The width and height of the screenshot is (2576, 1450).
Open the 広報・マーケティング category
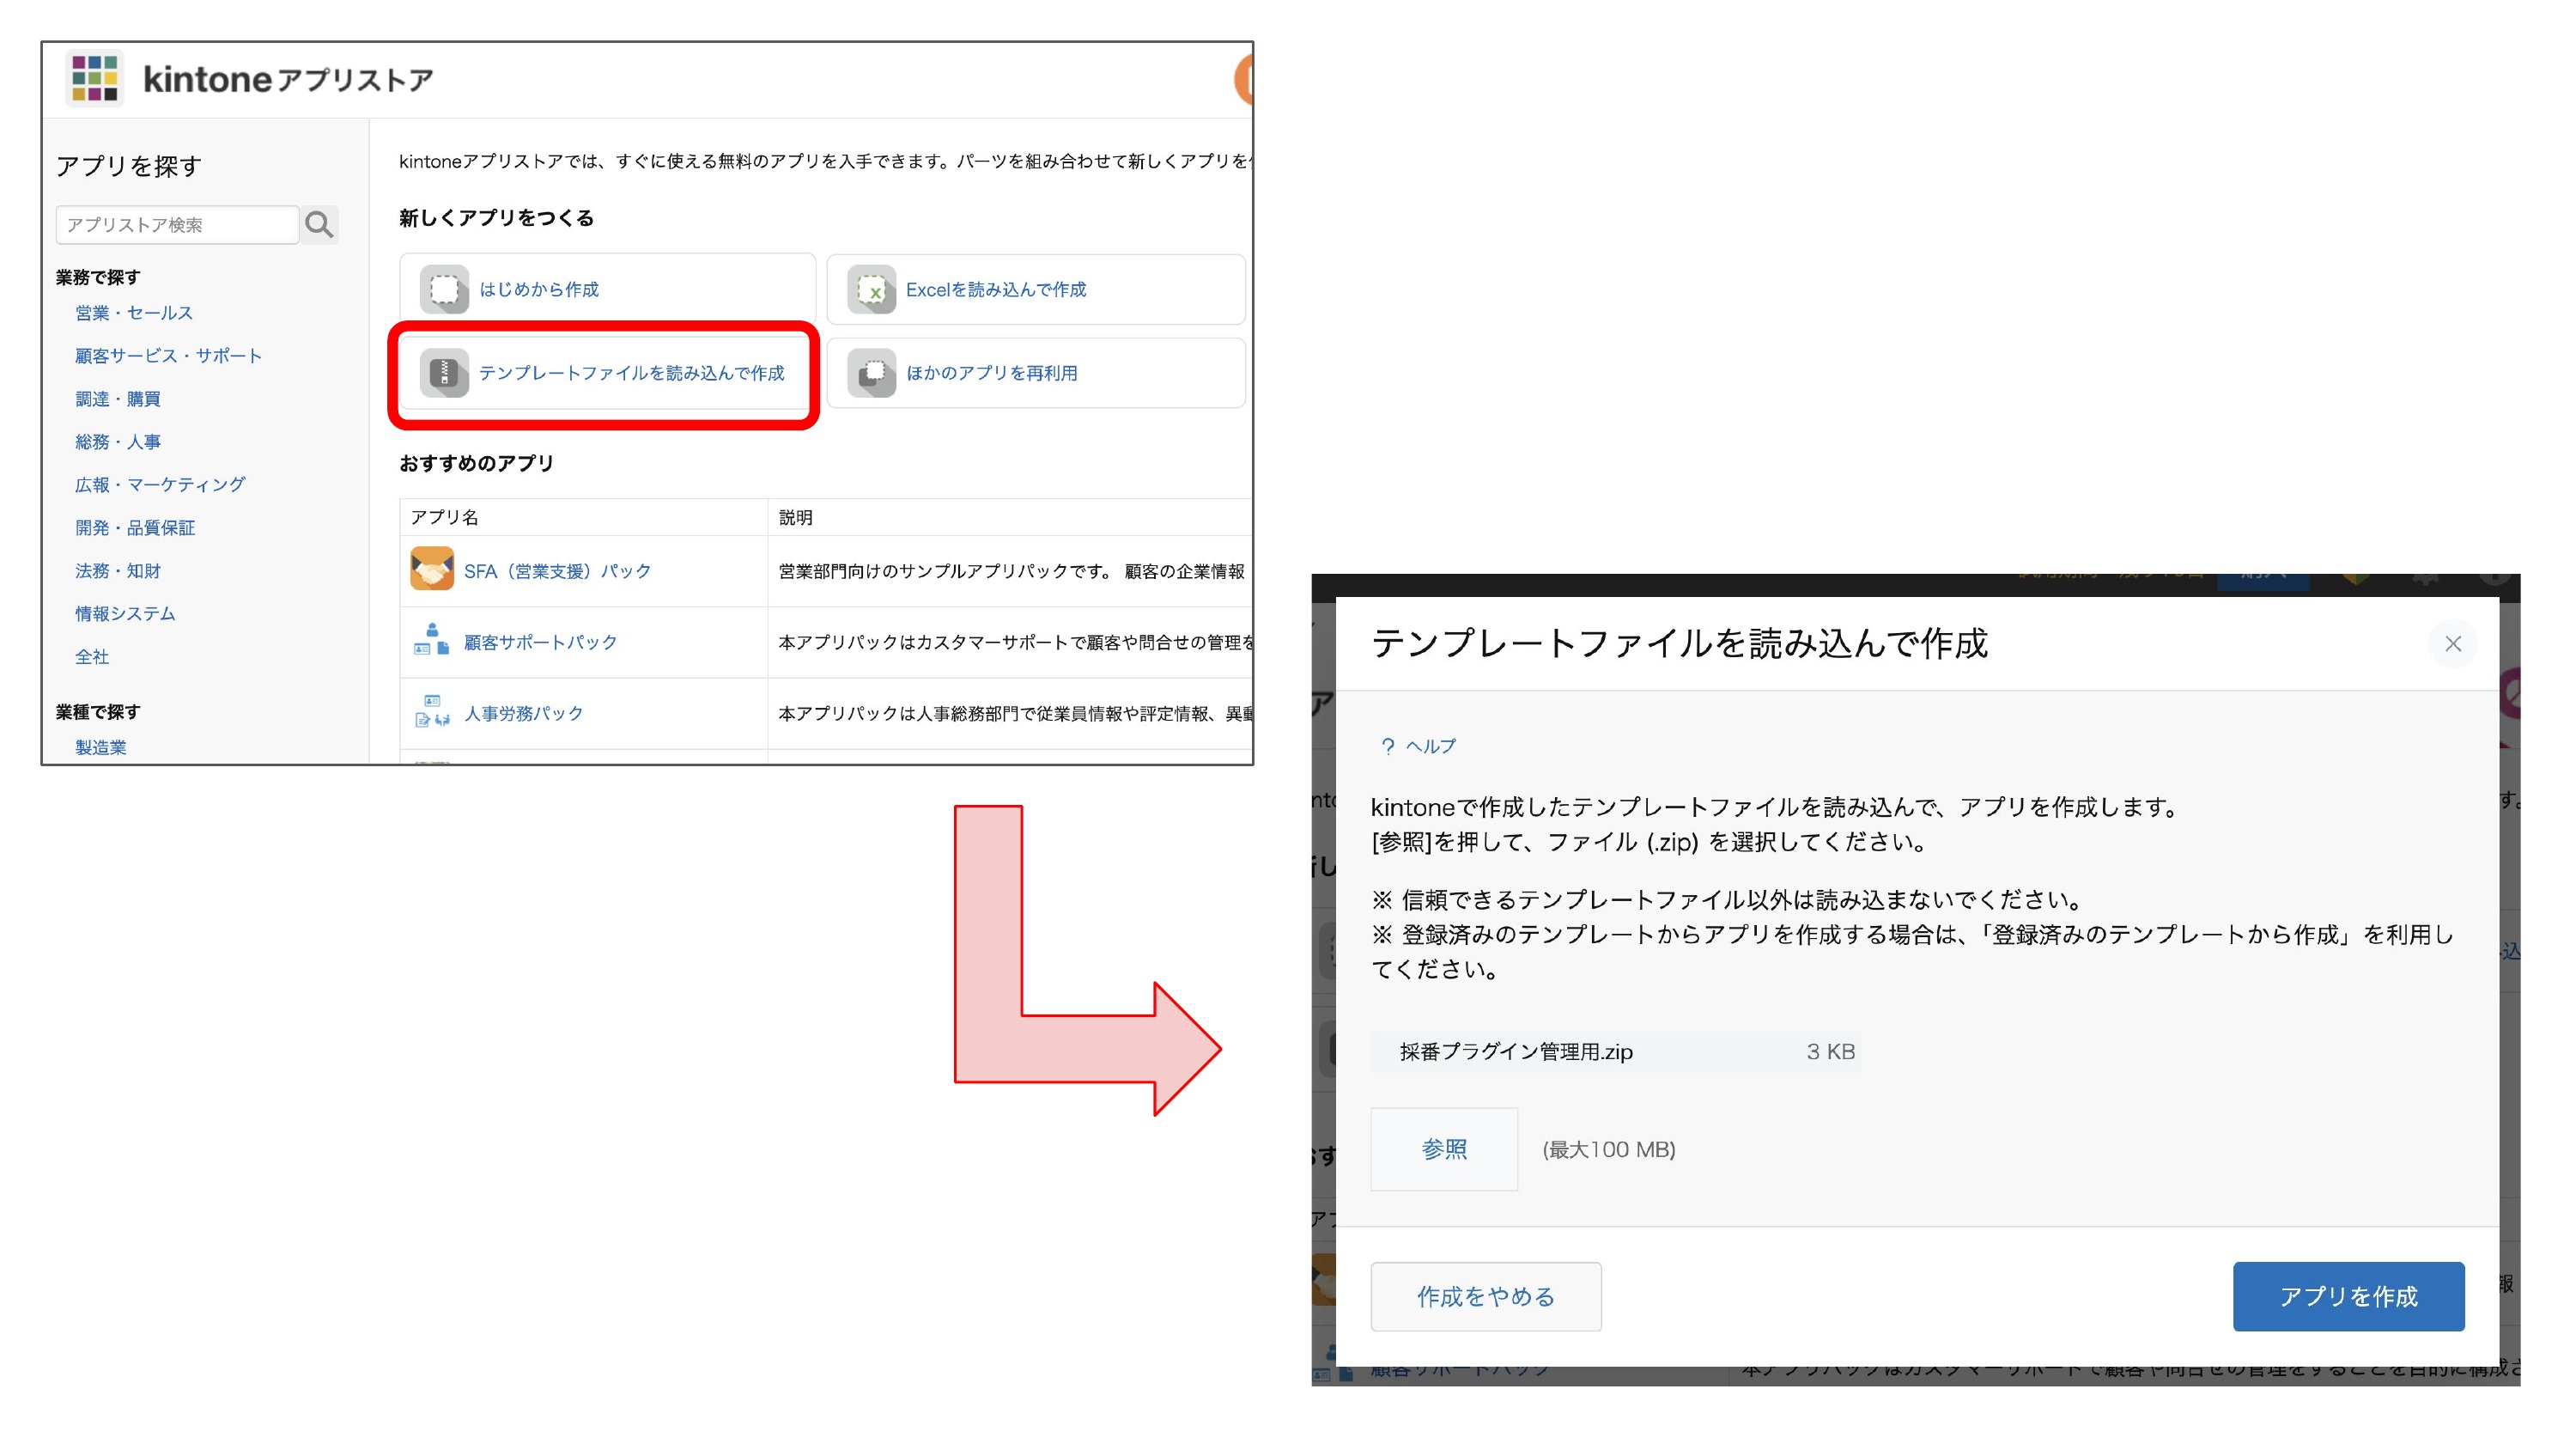[x=160, y=484]
